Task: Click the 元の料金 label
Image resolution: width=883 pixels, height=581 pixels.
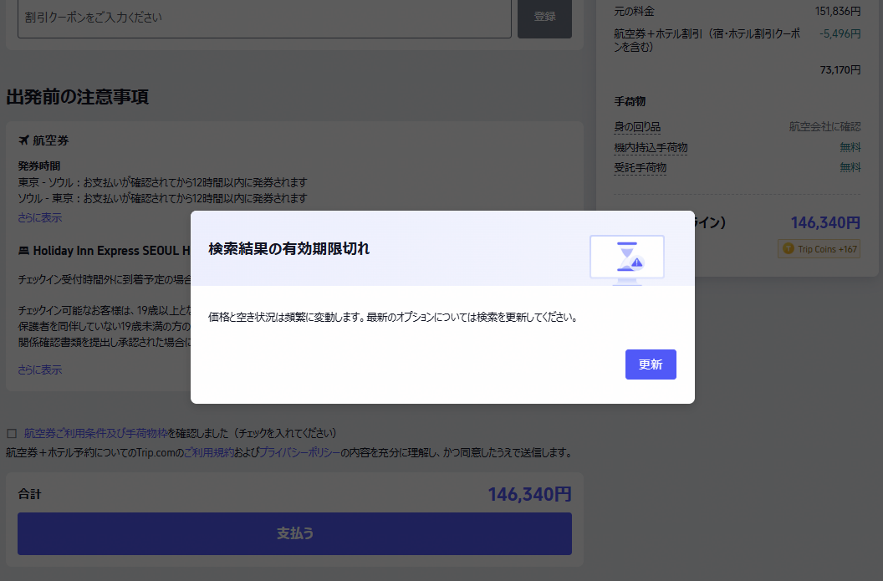Action: (x=634, y=11)
